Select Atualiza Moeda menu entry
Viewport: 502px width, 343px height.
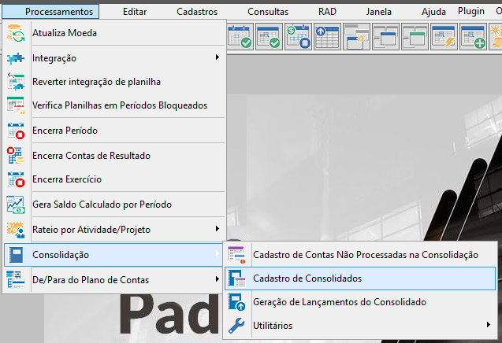[113, 33]
